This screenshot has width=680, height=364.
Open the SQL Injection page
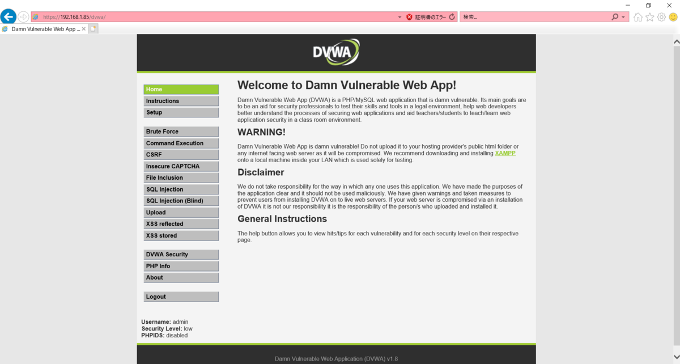(x=181, y=189)
